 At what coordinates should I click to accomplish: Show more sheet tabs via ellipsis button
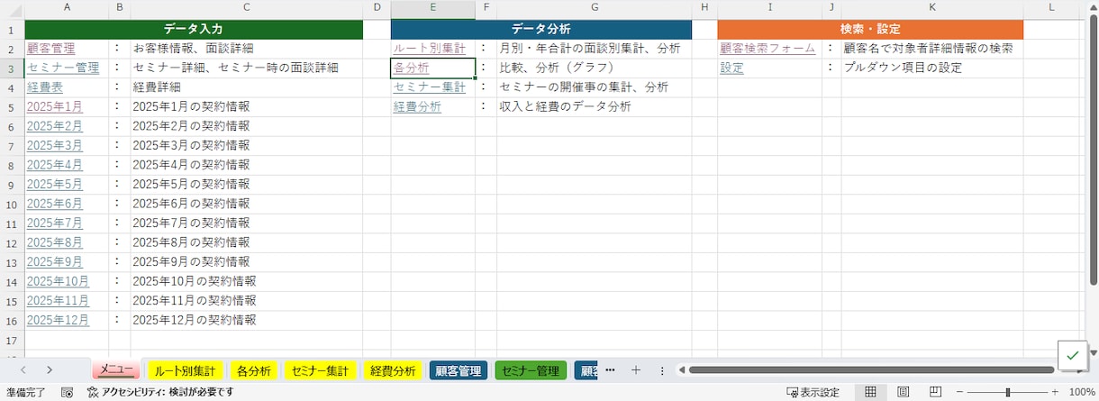pos(610,370)
